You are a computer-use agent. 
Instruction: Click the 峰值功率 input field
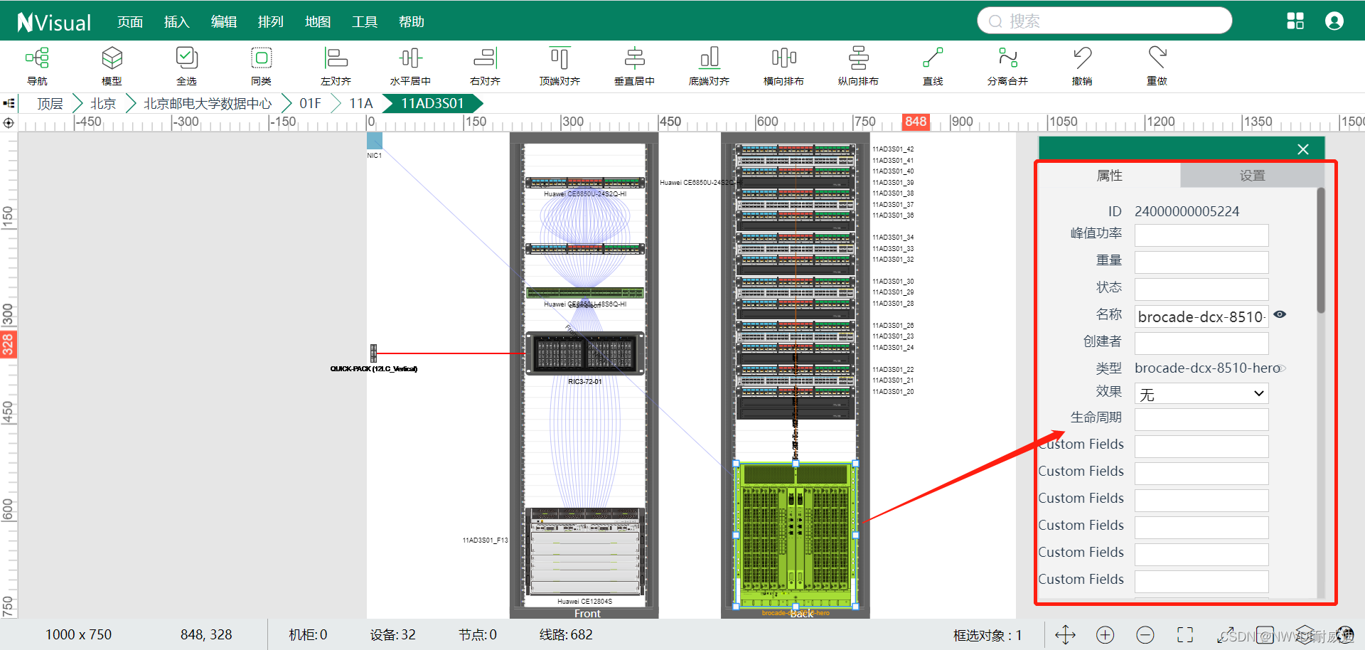pyautogui.click(x=1201, y=235)
